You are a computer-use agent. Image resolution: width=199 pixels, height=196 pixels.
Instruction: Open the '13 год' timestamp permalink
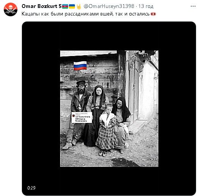coord(146,6)
